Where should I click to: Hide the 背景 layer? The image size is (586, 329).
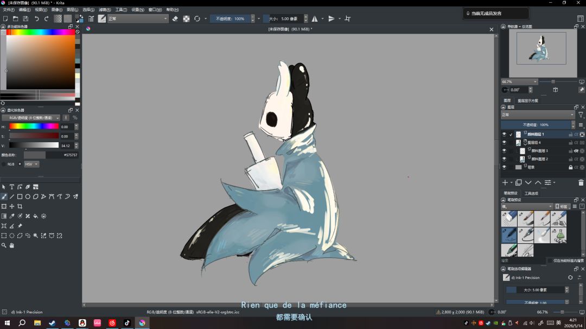tap(504, 167)
